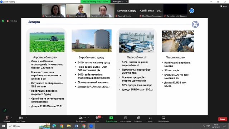Click the red Leave button
The width and height of the screenshot is (229, 129).
coord(223,119)
